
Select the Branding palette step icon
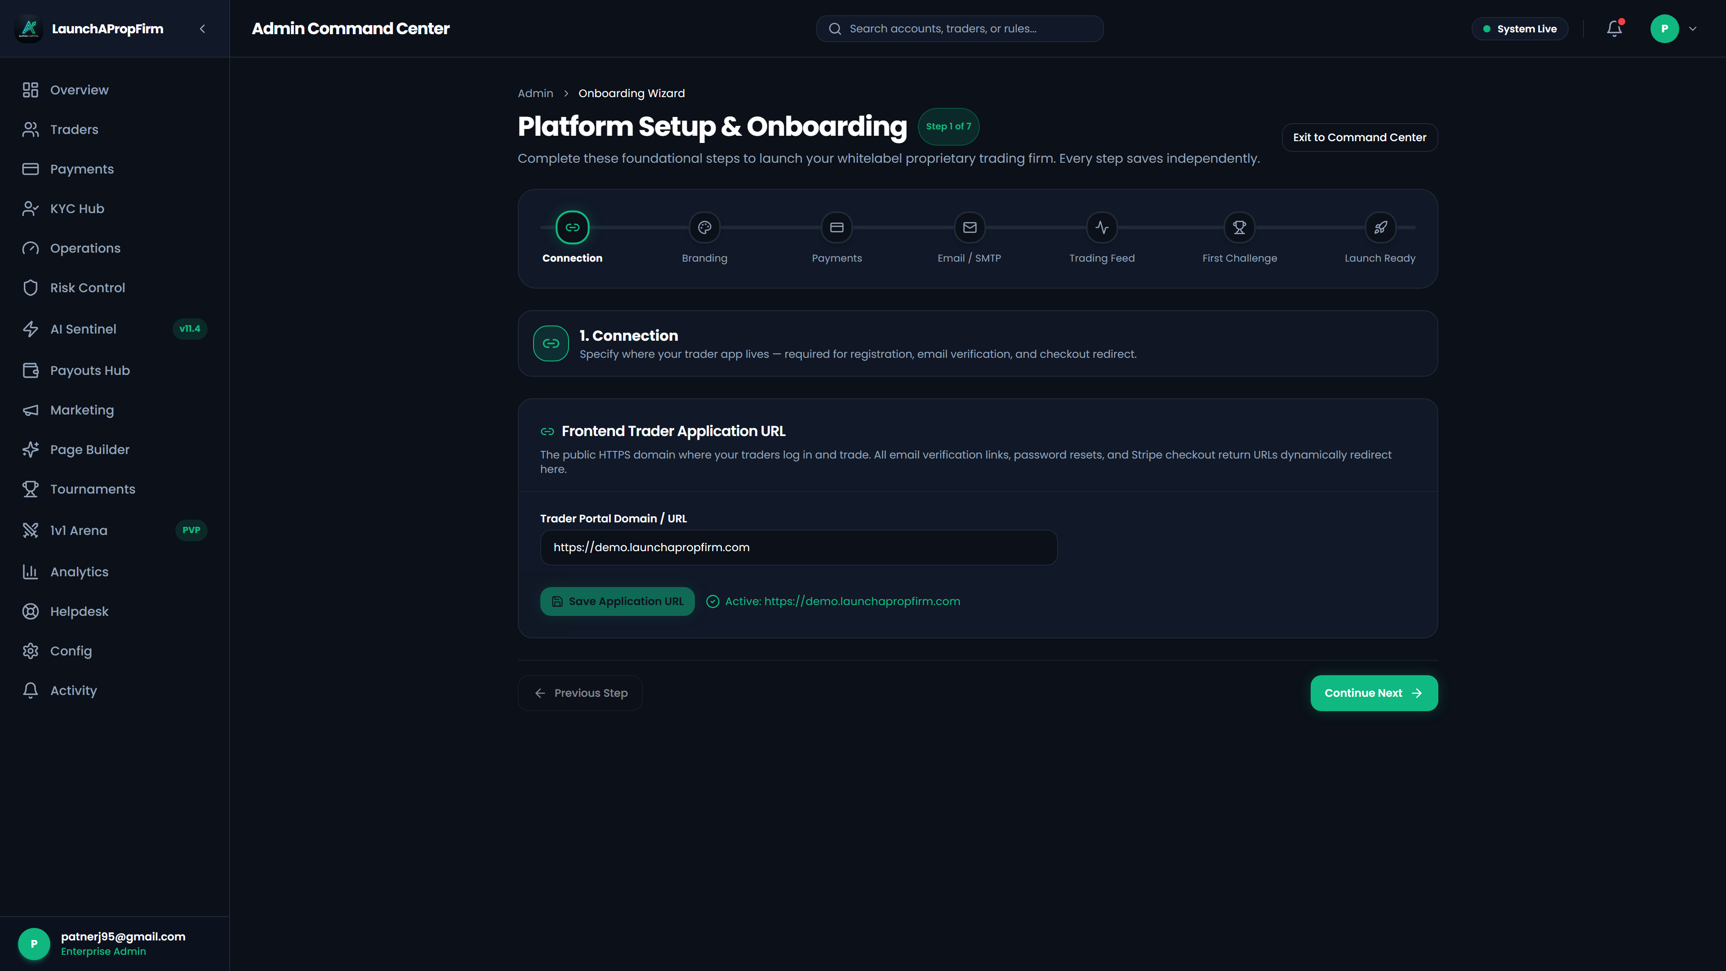pos(705,227)
